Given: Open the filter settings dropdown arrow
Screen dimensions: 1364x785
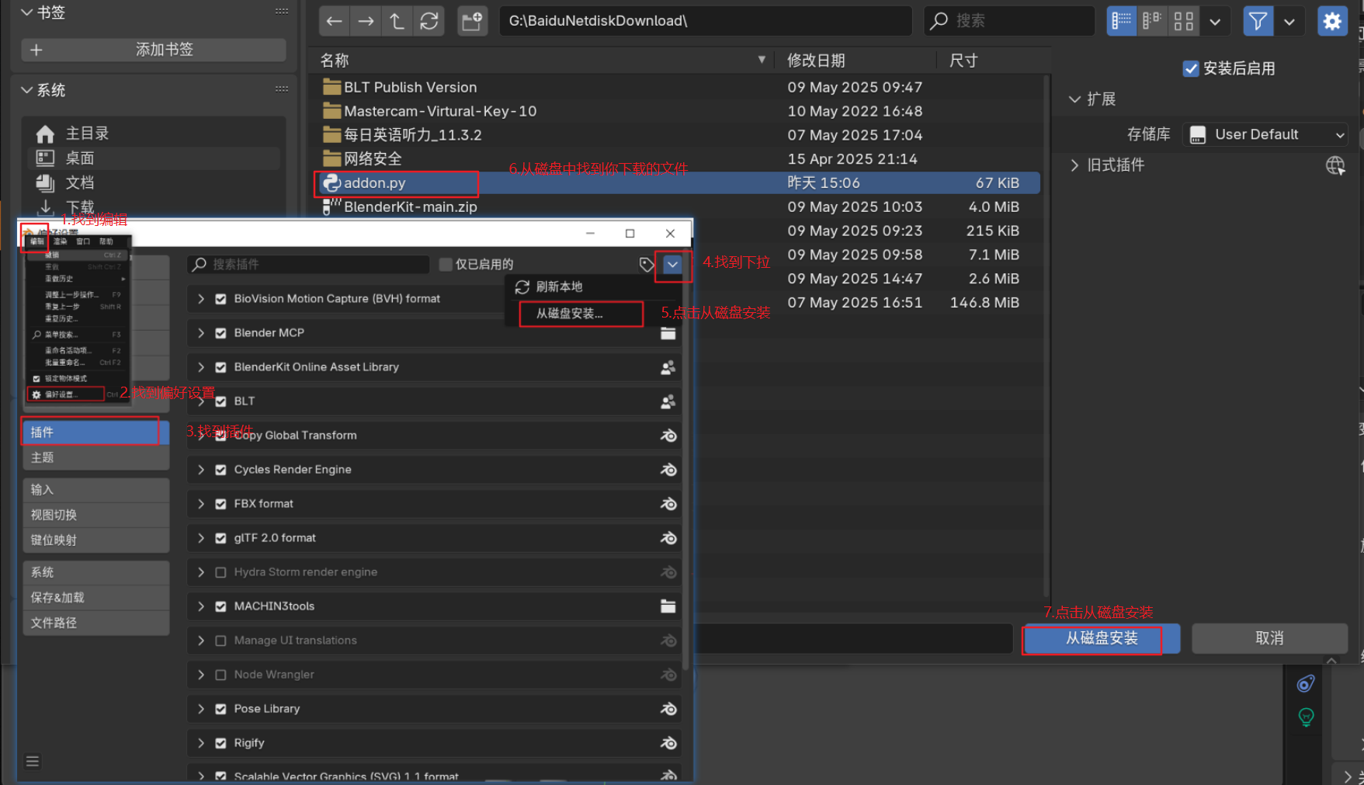Looking at the screenshot, I should pyautogui.click(x=1289, y=21).
